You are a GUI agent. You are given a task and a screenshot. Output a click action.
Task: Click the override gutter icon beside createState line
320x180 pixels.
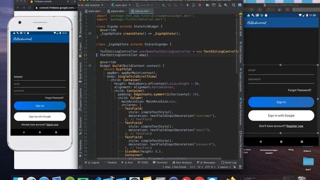coord(90,33)
